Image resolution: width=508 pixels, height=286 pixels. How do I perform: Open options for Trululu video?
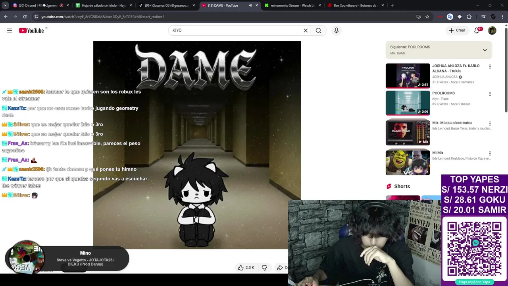tap(490, 67)
